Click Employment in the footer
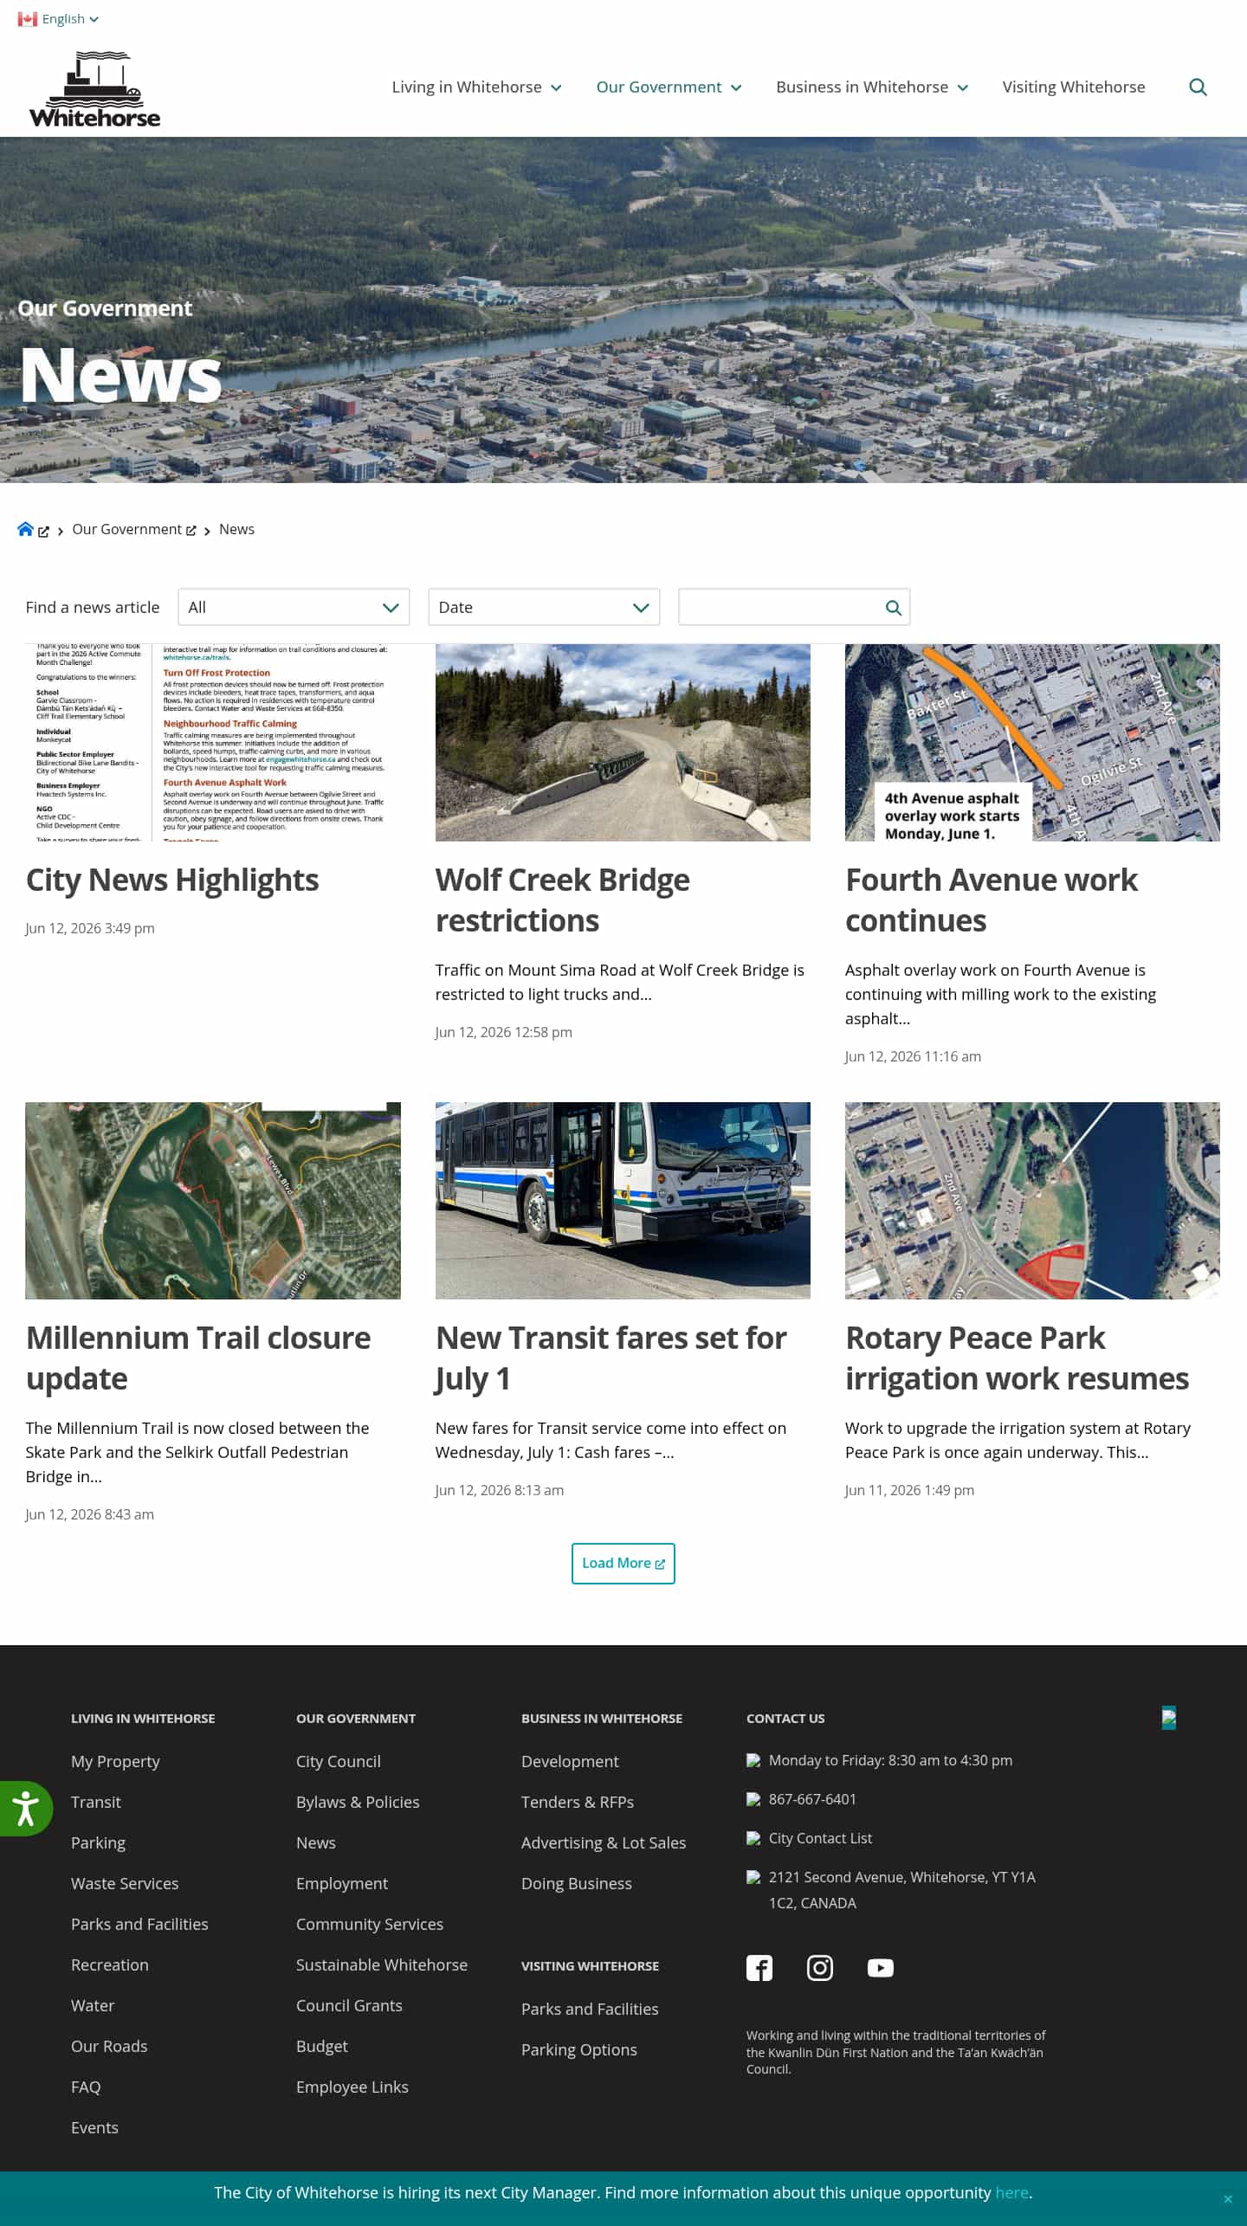Image resolution: width=1247 pixels, height=2226 pixels. pyautogui.click(x=342, y=1883)
